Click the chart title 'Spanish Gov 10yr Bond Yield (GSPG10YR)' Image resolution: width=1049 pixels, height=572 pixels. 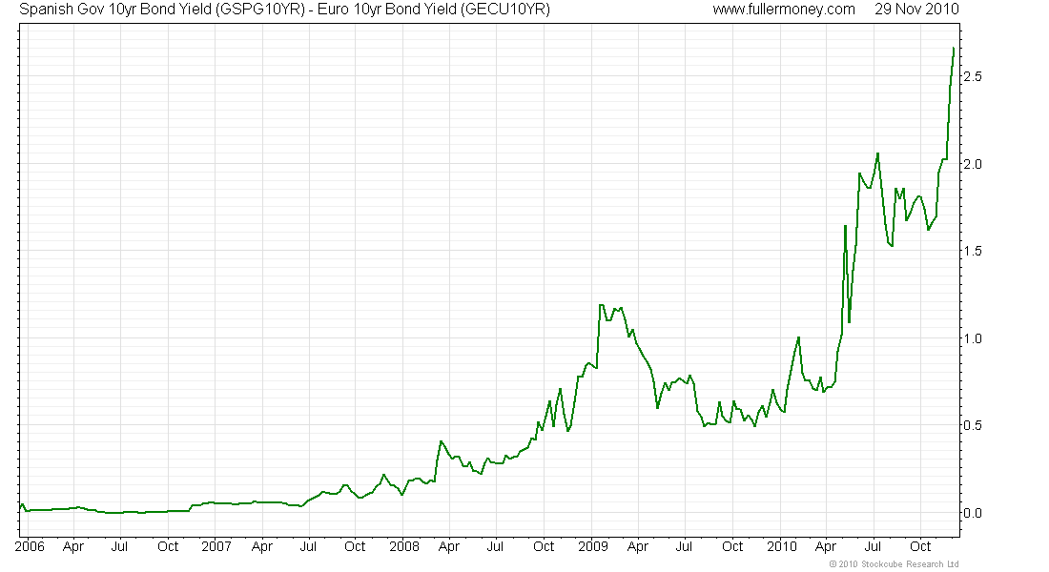(162, 10)
